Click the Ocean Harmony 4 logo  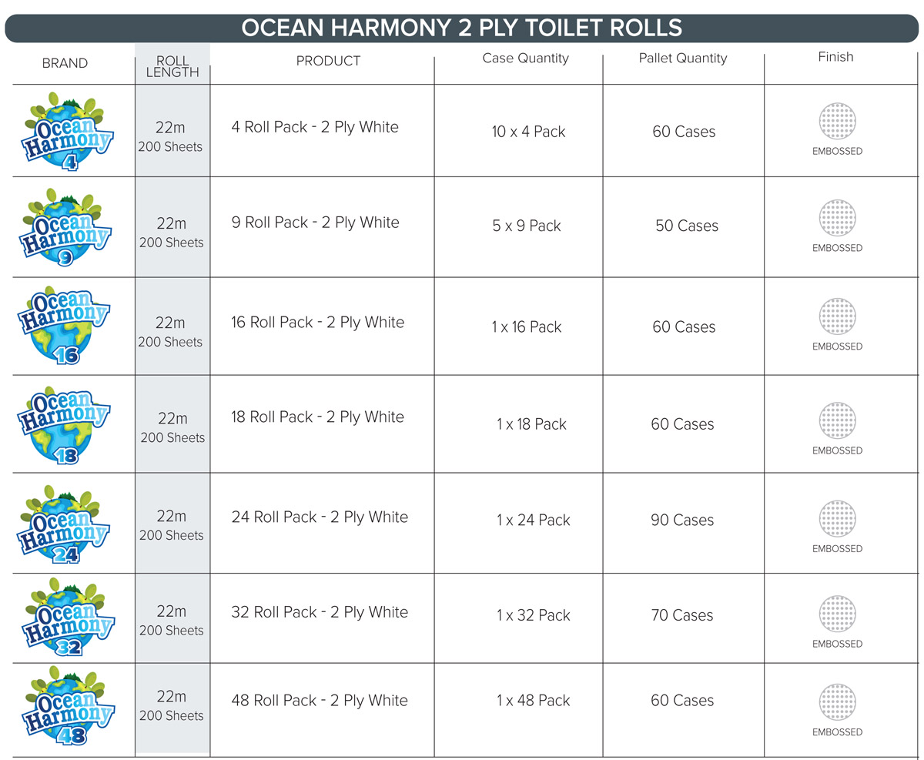click(x=69, y=132)
